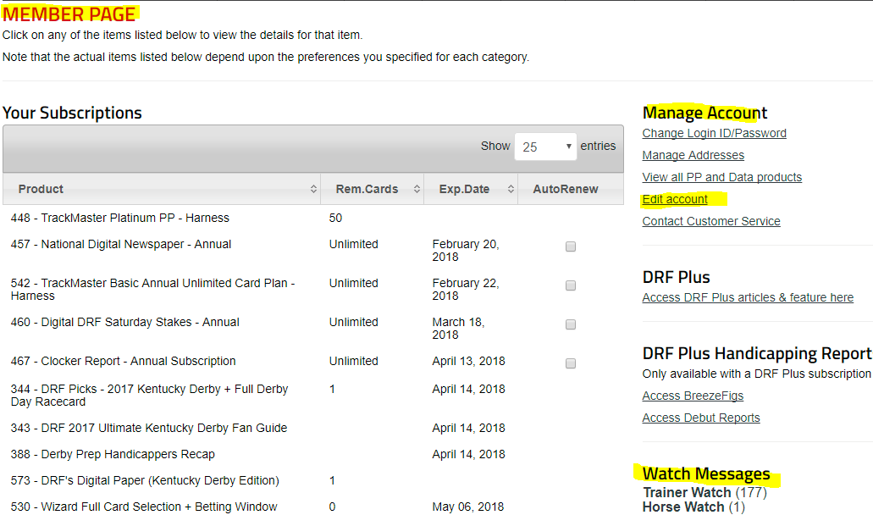Click the March 18, 2018 expiration date
The height and width of the screenshot is (515, 873).
(x=458, y=329)
